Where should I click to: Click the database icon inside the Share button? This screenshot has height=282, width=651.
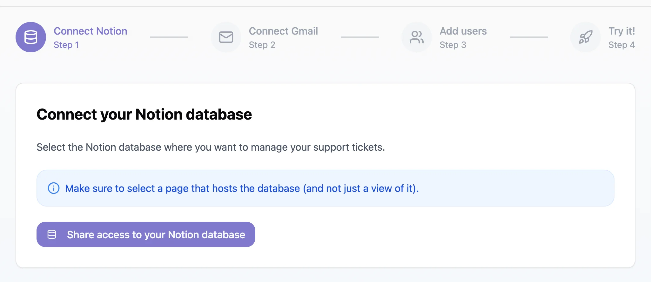point(52,234)
